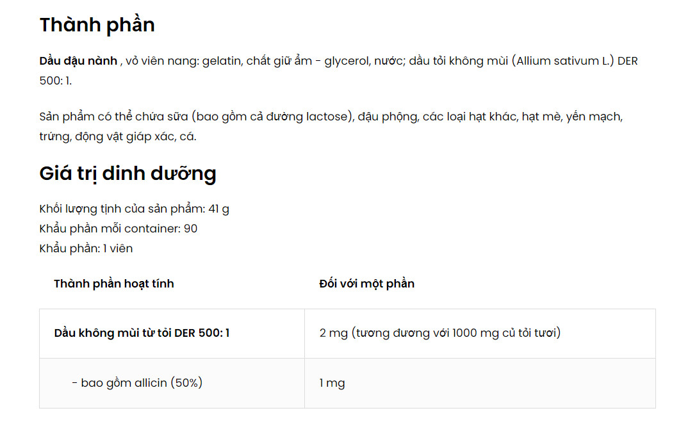
Task: Click the 1000 mg củ tỏi tươi text
Action: coord(504,333)
